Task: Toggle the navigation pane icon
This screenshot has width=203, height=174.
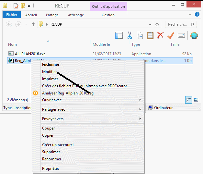Action: (x=119, y=35)
